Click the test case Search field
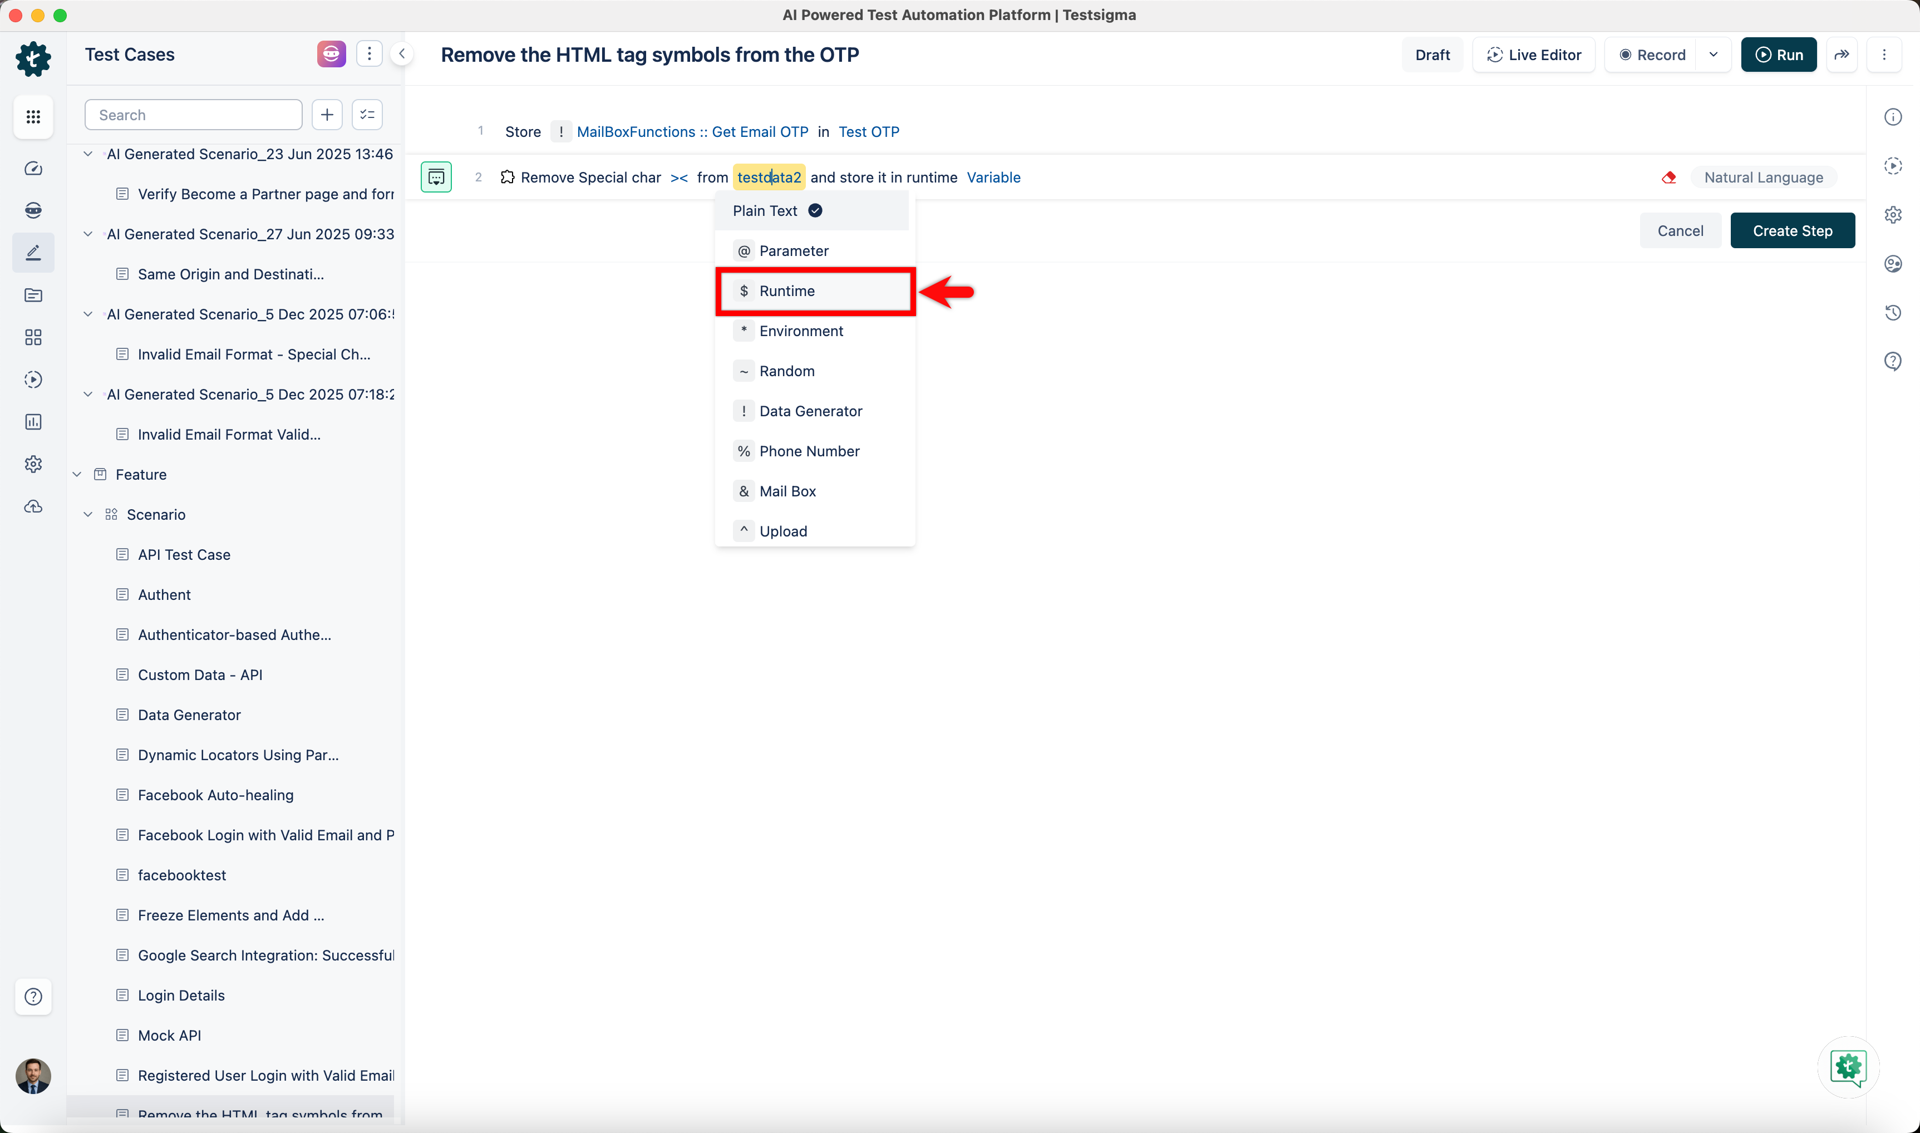This screenshot has height=1133, width=1920. click(x=194, y=115)
